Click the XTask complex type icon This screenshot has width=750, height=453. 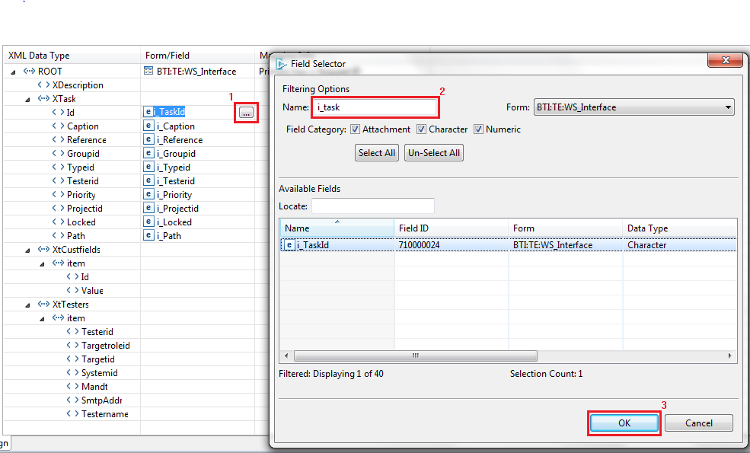pyautogui.click(x=43, y=98)
